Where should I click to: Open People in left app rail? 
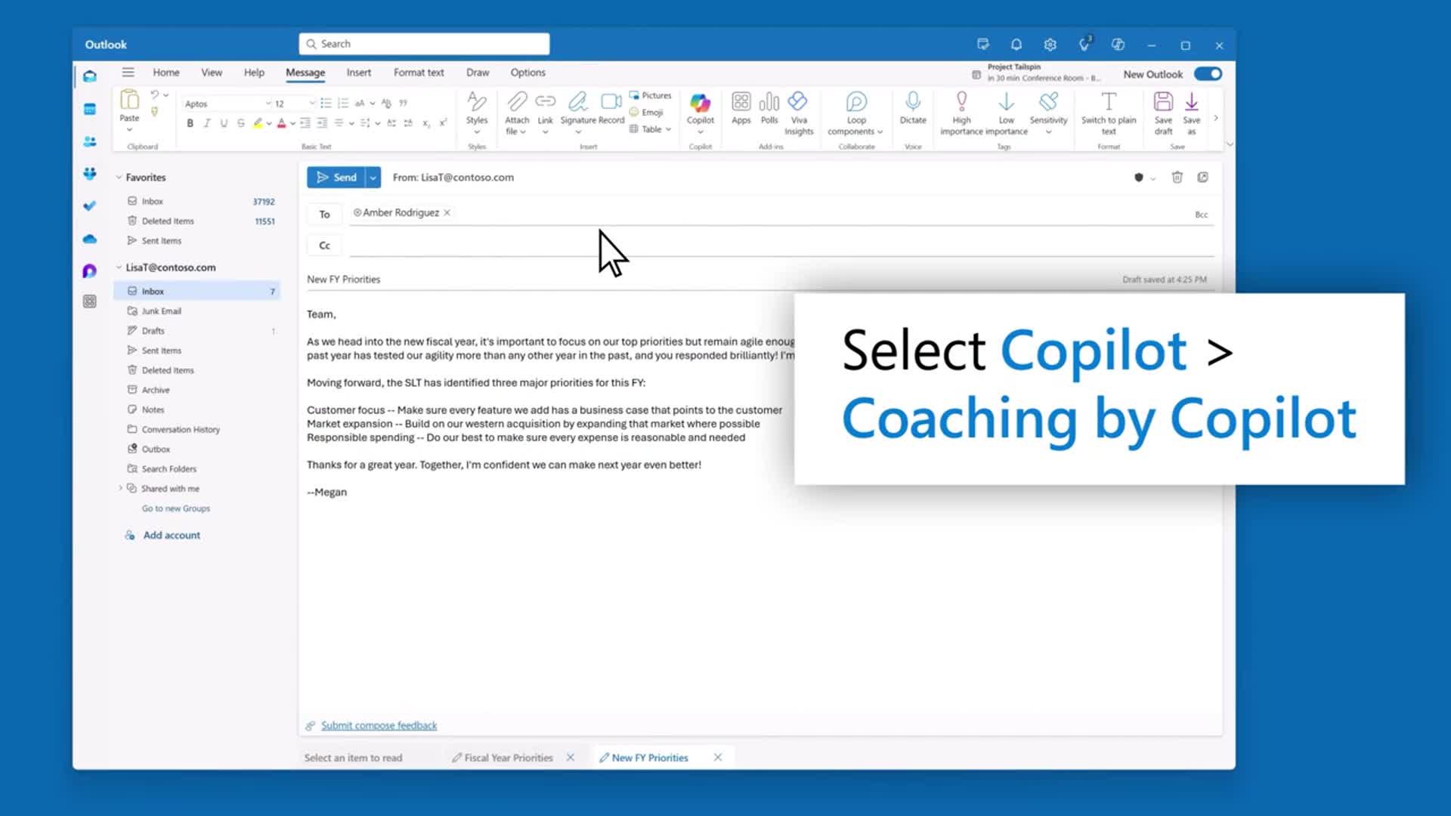(x=90, y=141)
